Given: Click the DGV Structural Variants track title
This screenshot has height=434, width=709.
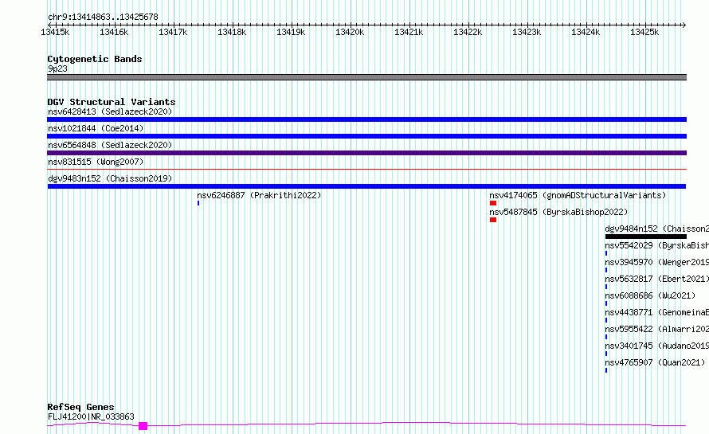Looking at the screenshot, I should 112,102.
